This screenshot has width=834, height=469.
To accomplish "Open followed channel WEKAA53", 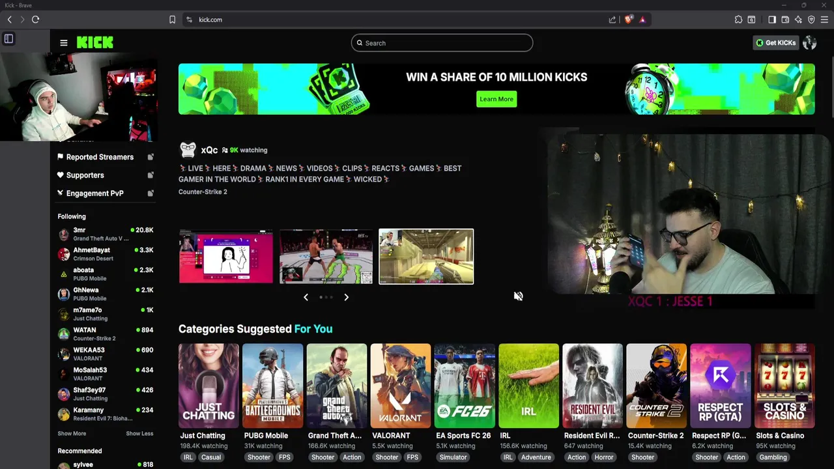I will [105, 354].
